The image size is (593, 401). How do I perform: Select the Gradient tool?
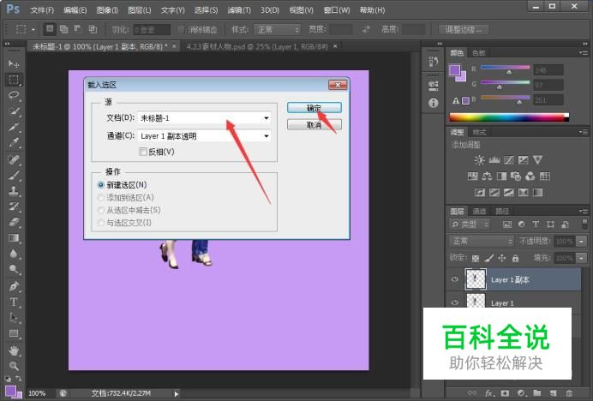pyautogui.click(x=14, y=237)
